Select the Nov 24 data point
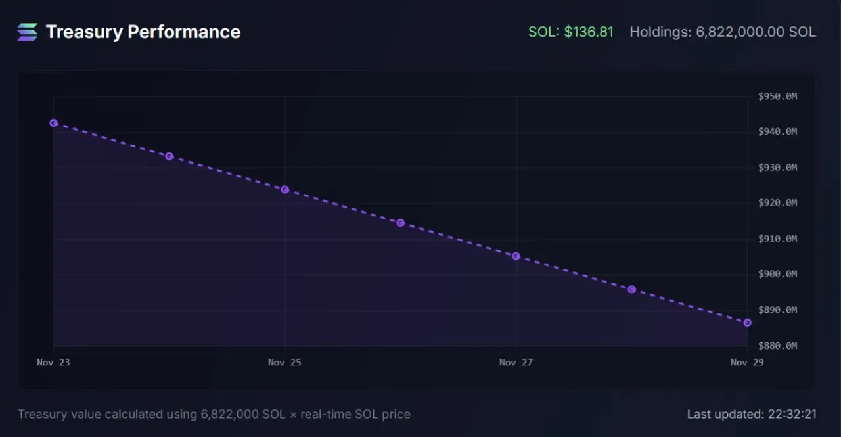This screenshot has width=841, height=437. (170, 156)
